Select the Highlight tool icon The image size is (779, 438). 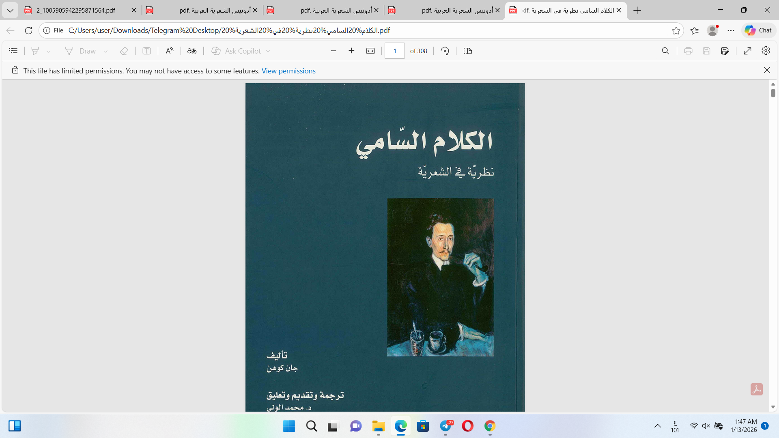coord(35,51)
